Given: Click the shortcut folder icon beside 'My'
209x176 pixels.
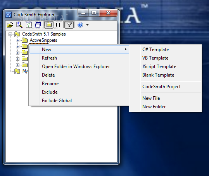Looking at the screenshot, I should (x=17, y=72).
